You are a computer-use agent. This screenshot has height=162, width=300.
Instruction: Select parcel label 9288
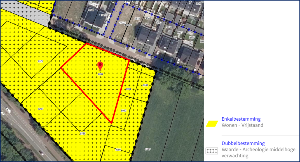coord(83,134)
